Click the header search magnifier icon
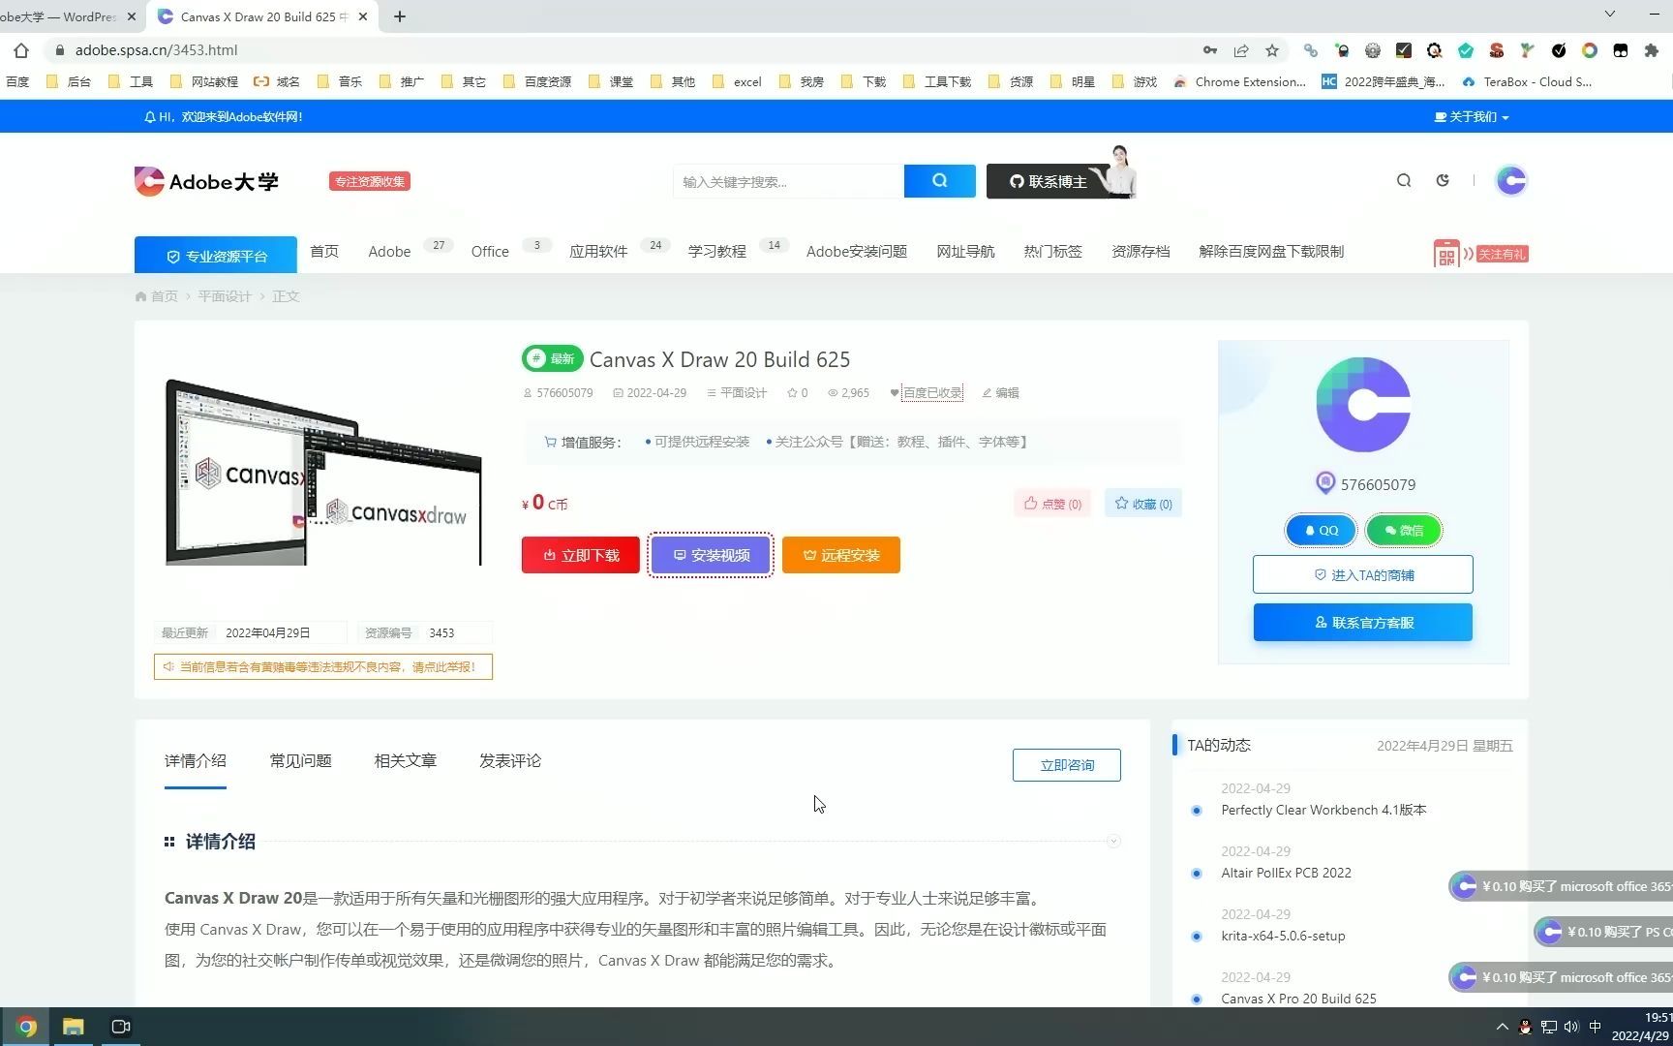This screenshot has width=1673, height=1046. click(x=1403, y=180)
